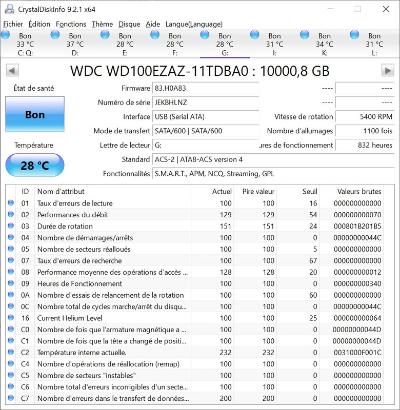Select the Température interne actuelle row

(194, 353)
